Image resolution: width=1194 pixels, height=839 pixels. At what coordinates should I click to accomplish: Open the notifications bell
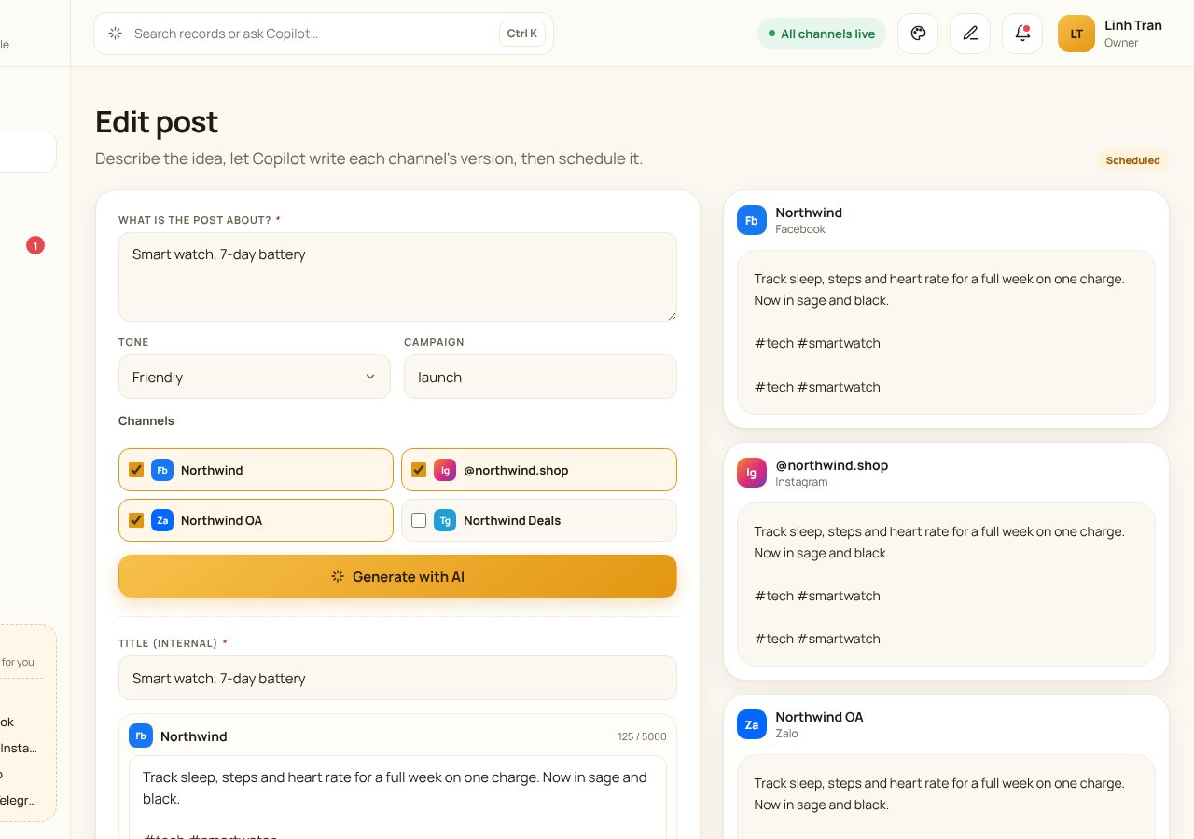click(x=1022, y=34)
